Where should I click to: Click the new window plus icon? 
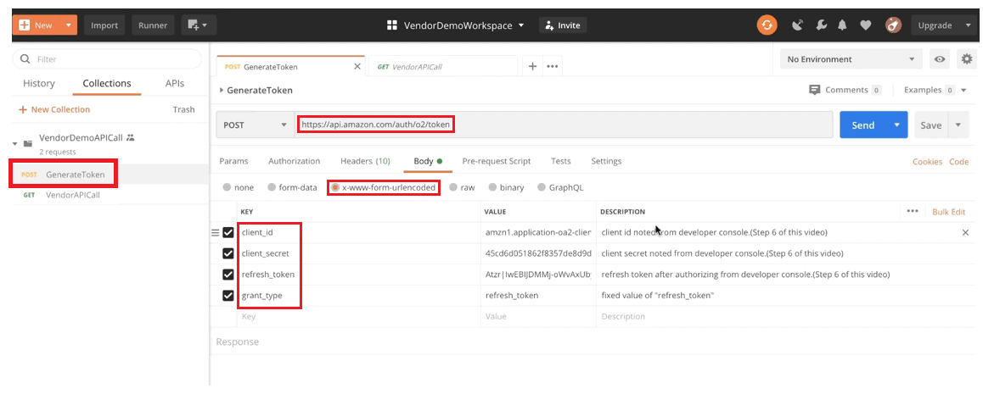coord(199,25)
